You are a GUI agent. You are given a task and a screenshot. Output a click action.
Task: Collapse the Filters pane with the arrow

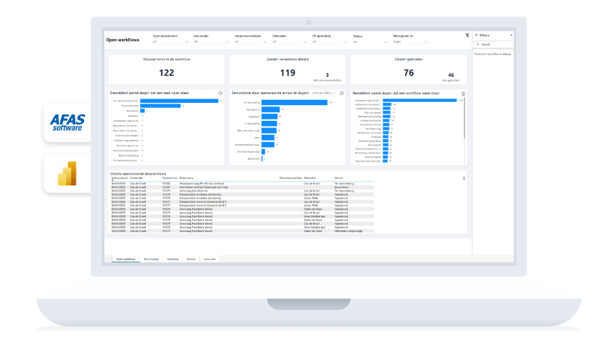(512, 35)
